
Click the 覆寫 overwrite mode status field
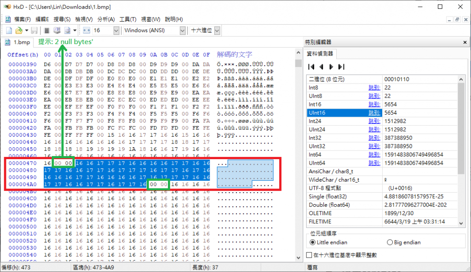pyautogui.click(x=312, y=267)
